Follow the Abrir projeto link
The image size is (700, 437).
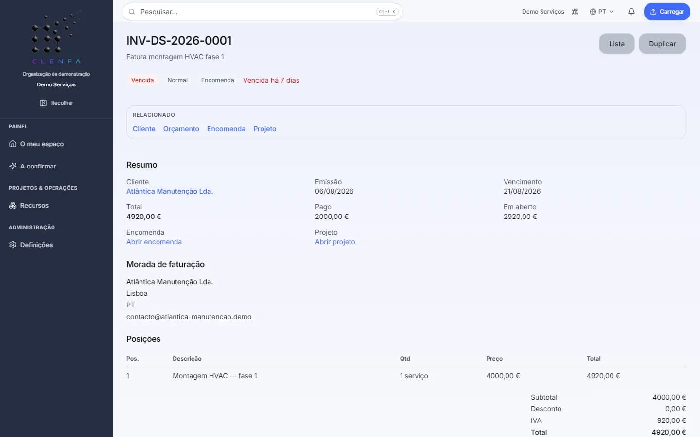click(335, 242)
